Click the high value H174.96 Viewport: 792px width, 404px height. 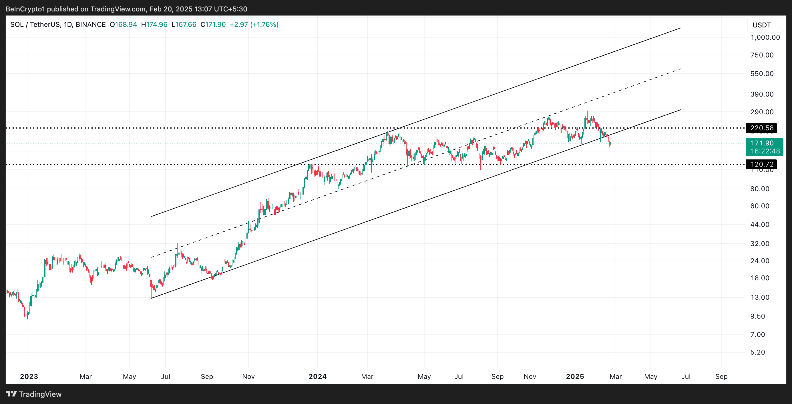[x=154, y=25]
